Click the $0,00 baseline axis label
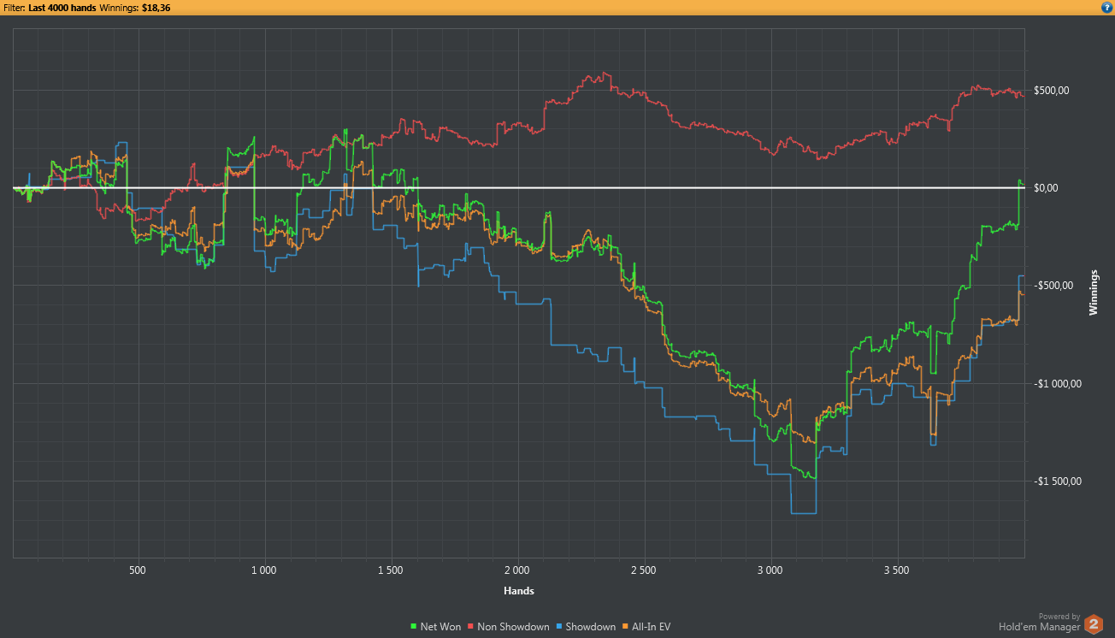The image size is (1115, 638). coord(1047,188)
